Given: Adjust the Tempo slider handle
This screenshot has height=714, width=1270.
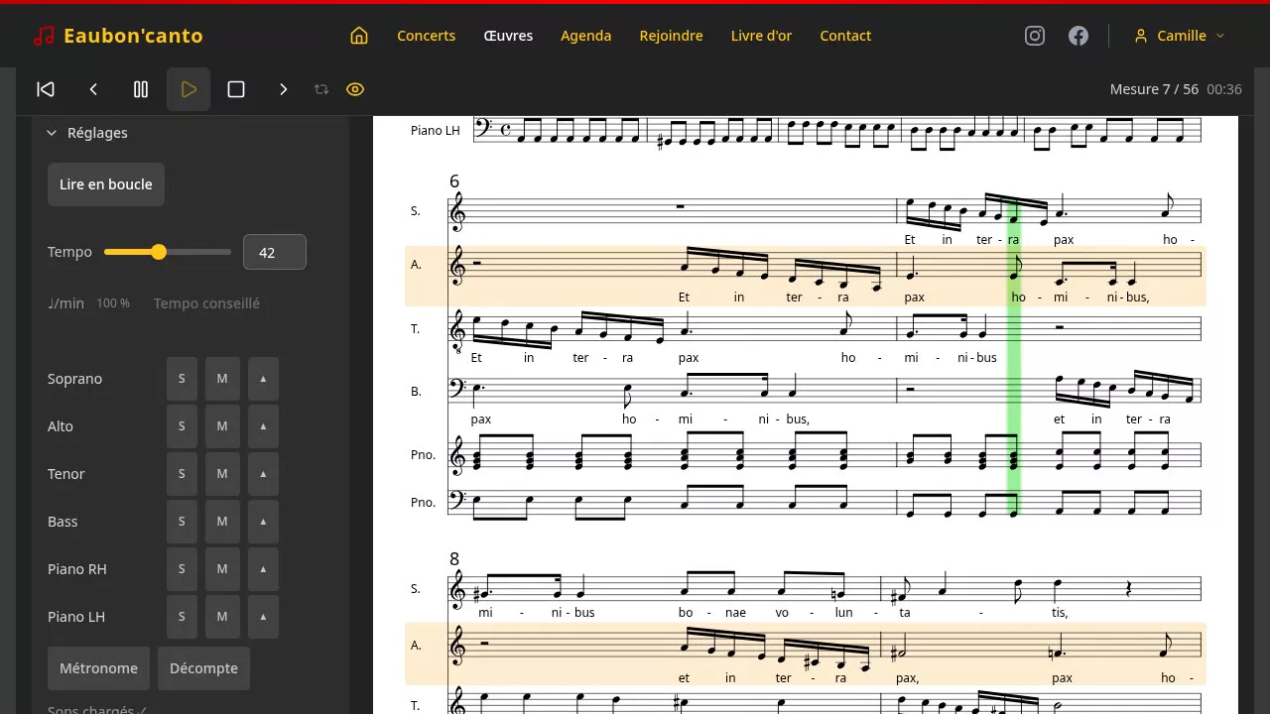Looking at the screenshot, I should [159, 252].
